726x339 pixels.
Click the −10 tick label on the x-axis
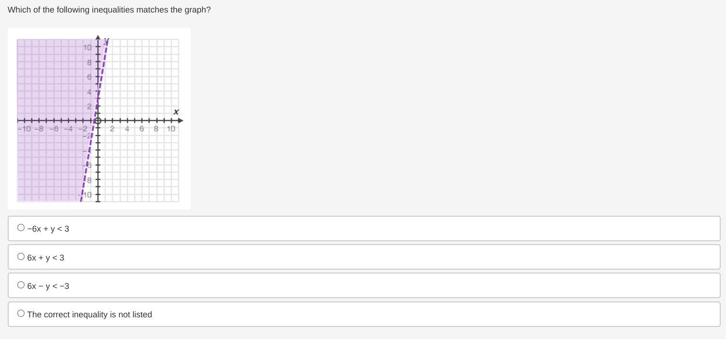pyautogui.click(x=25, y=129)
